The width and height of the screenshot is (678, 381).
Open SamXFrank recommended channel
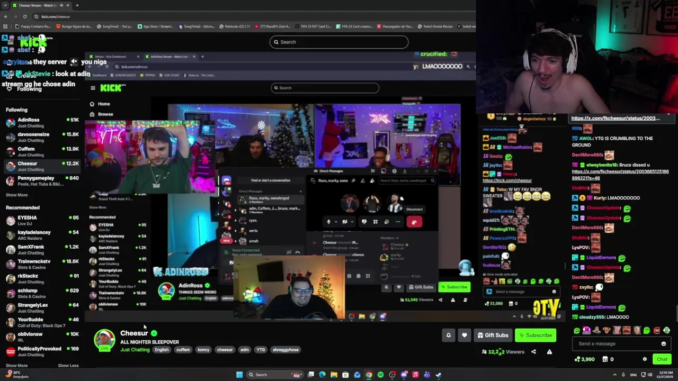point(42,250)
